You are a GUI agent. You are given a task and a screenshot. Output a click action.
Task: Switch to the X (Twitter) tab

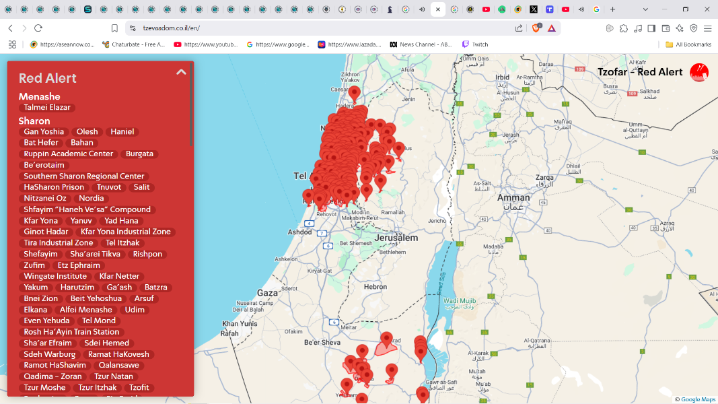point(534,9)
